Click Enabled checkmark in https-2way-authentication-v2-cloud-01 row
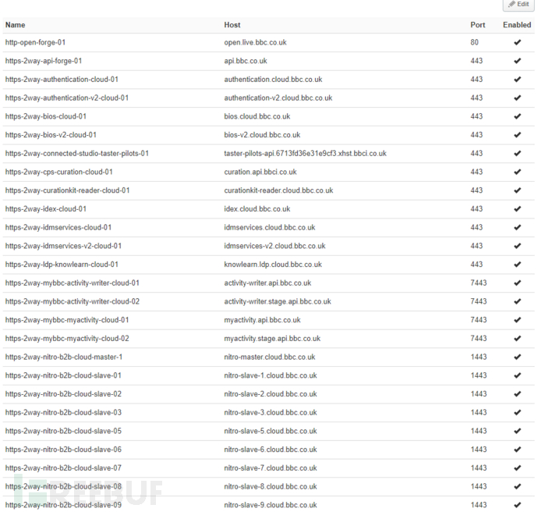This screenshot has height=512, width=538. click(518, 98)
